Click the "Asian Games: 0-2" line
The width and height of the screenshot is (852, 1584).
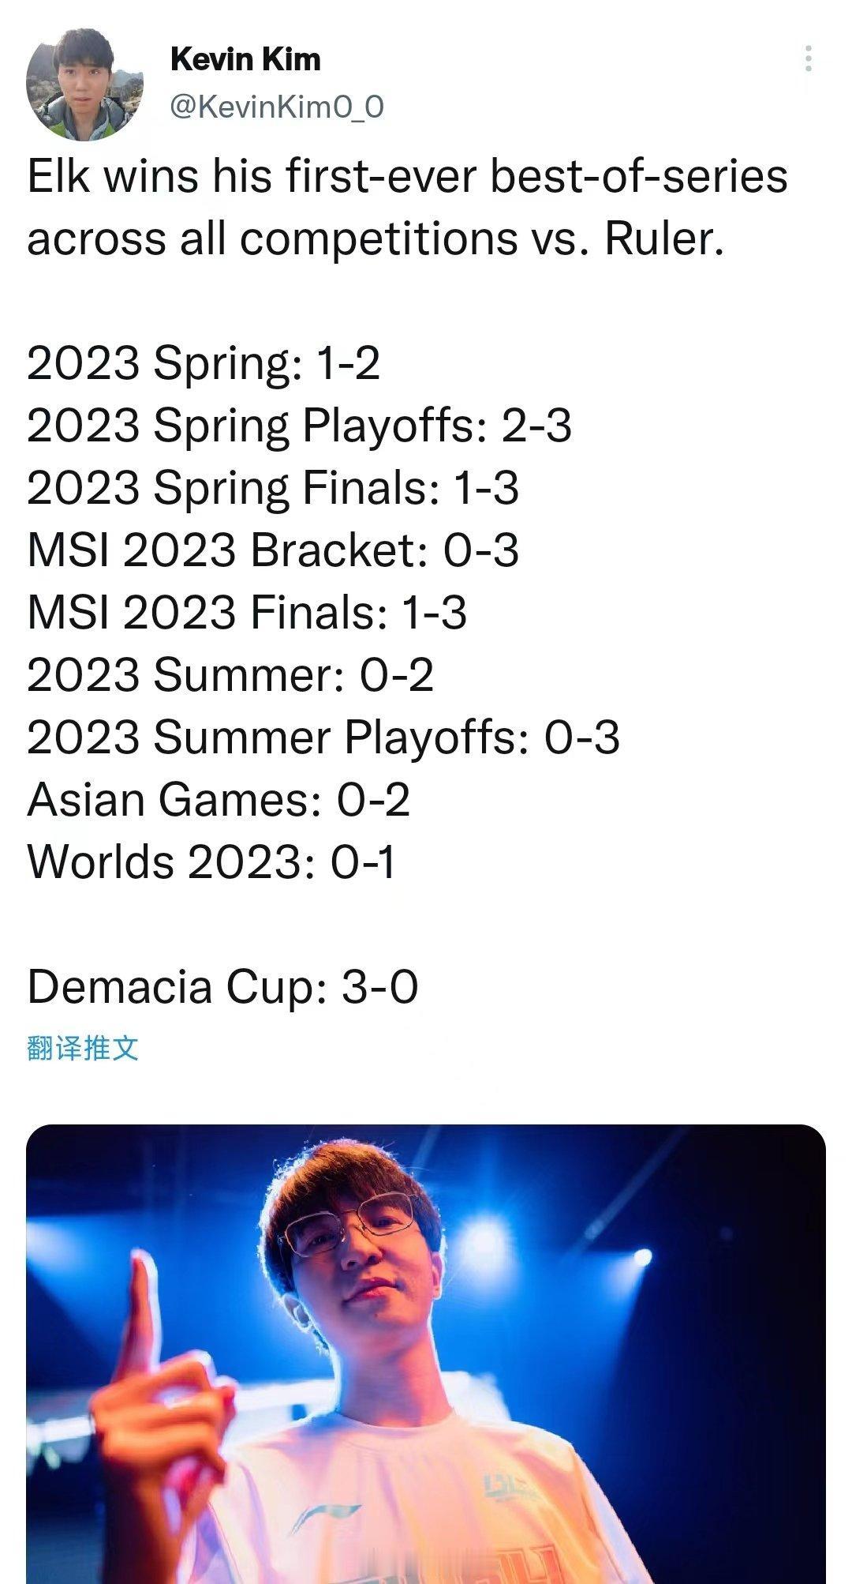218,799
